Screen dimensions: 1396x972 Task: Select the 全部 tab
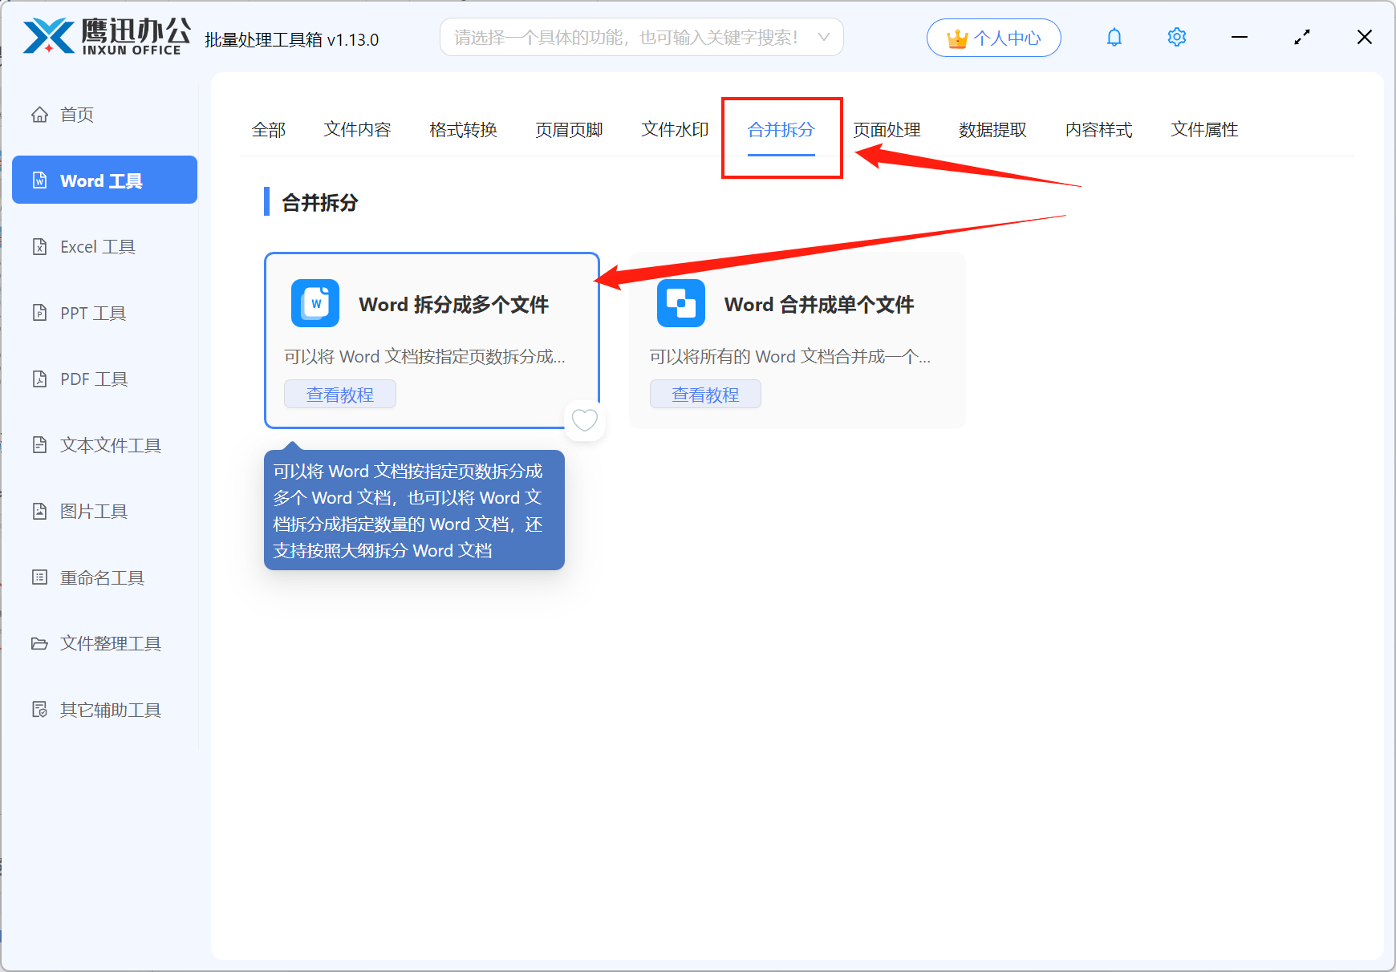click(270, 130)
